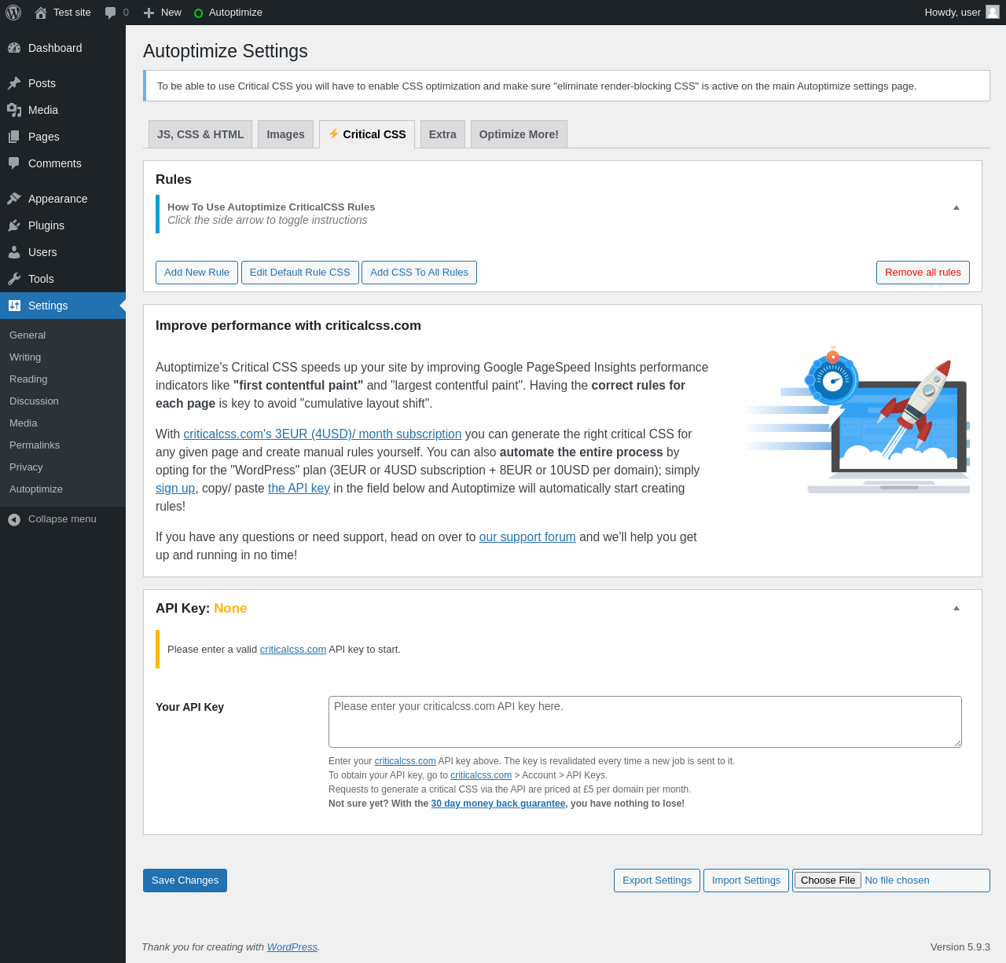Click the Import Settings button
1006x963 pixels.
746,881
